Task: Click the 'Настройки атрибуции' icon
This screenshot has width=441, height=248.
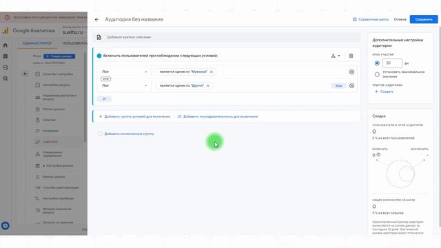Action: tap(37, 198)
